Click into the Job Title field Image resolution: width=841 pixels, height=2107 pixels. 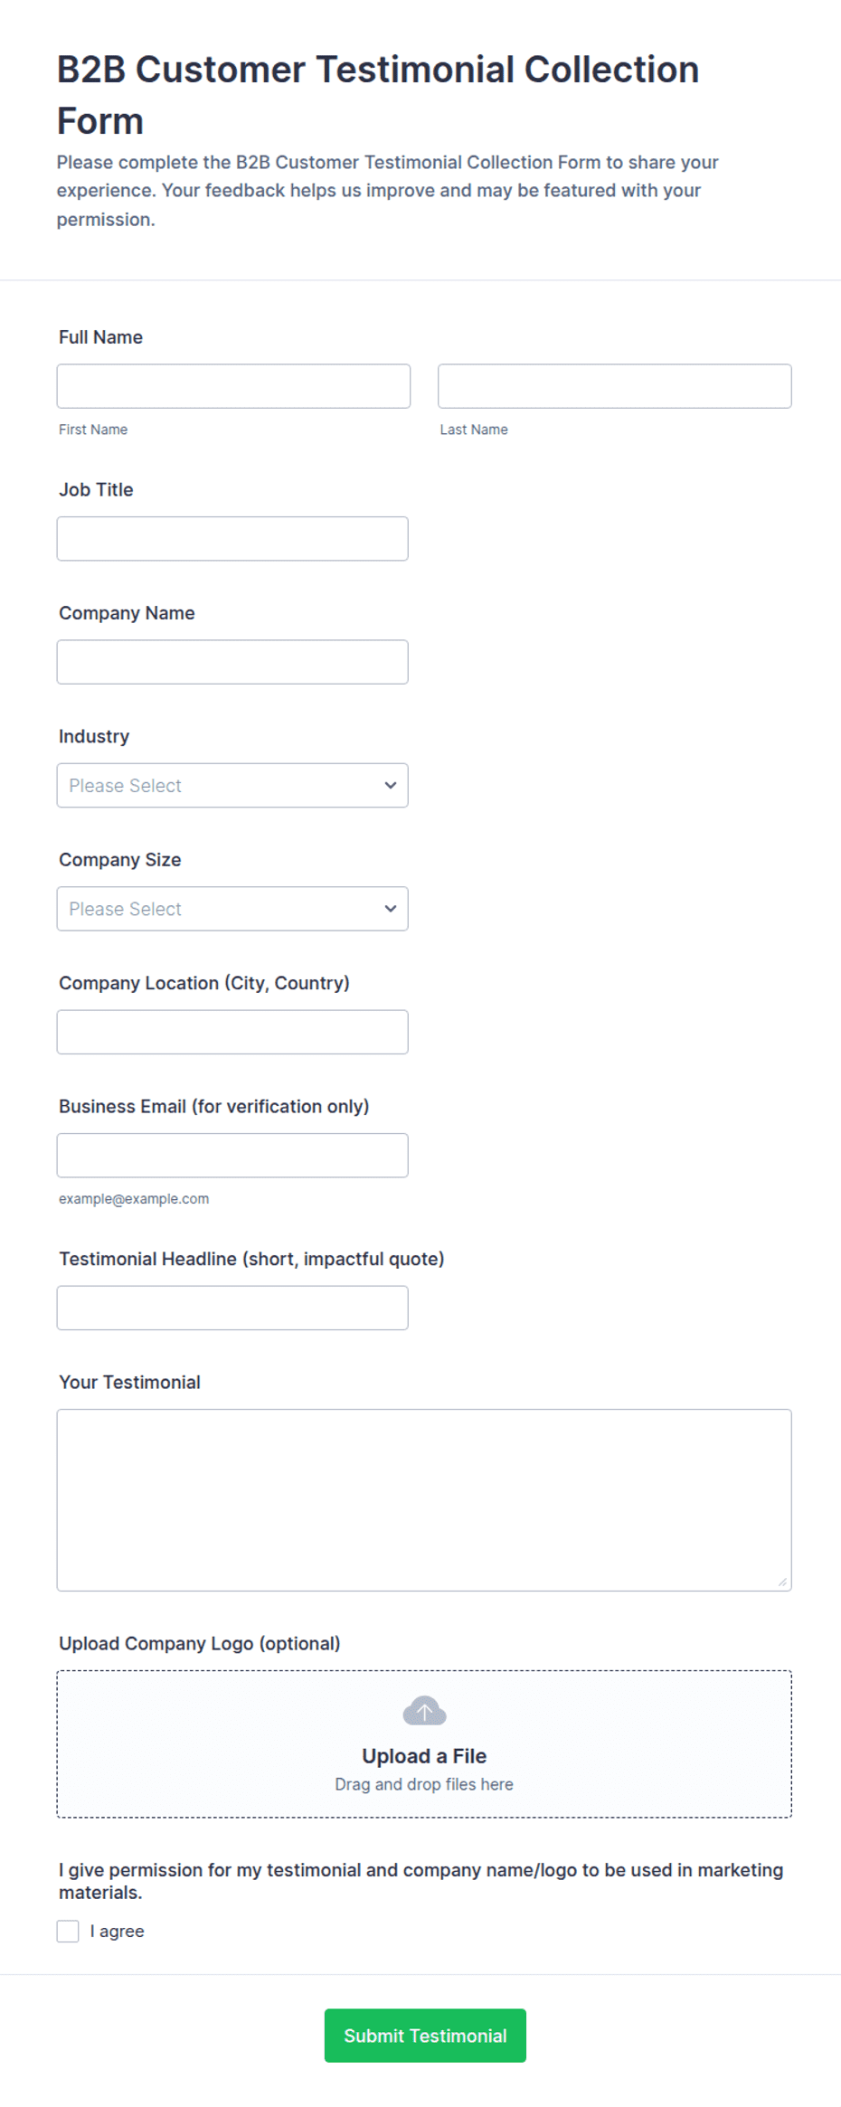(x=232, y=539)
